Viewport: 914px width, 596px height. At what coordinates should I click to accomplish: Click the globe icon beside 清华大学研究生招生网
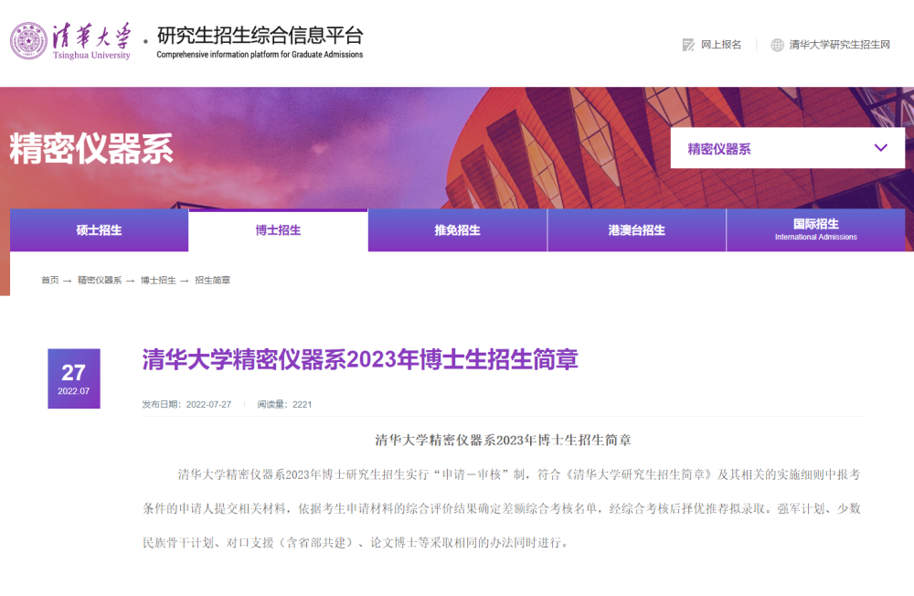(777, 45)
